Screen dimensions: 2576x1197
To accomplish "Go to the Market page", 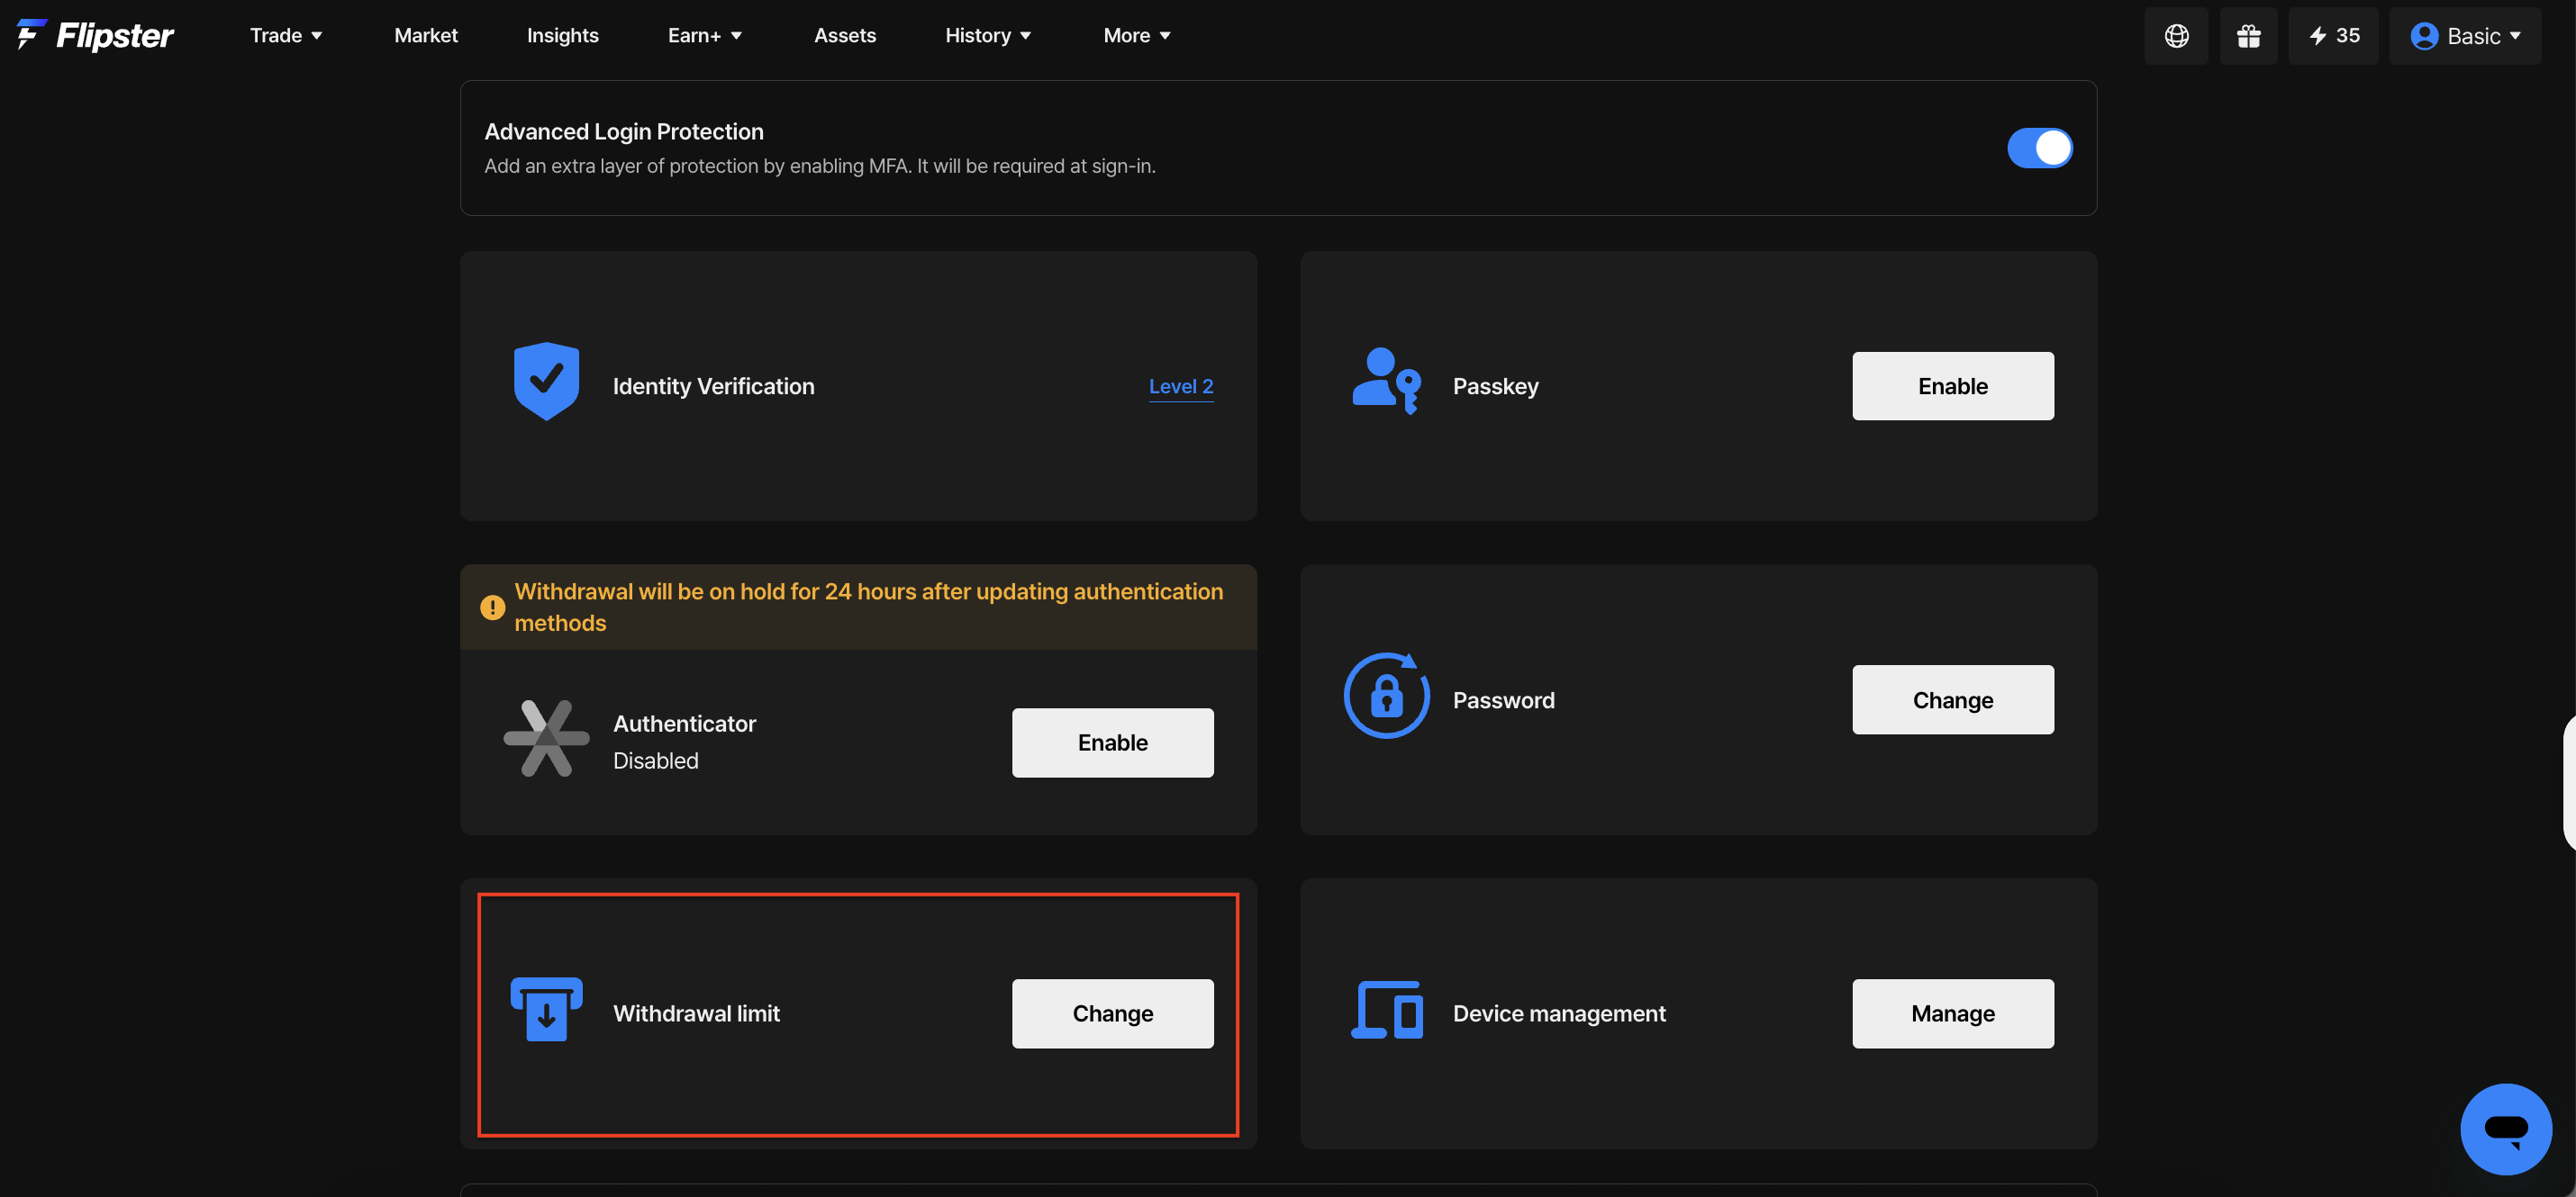I will 426,35.
